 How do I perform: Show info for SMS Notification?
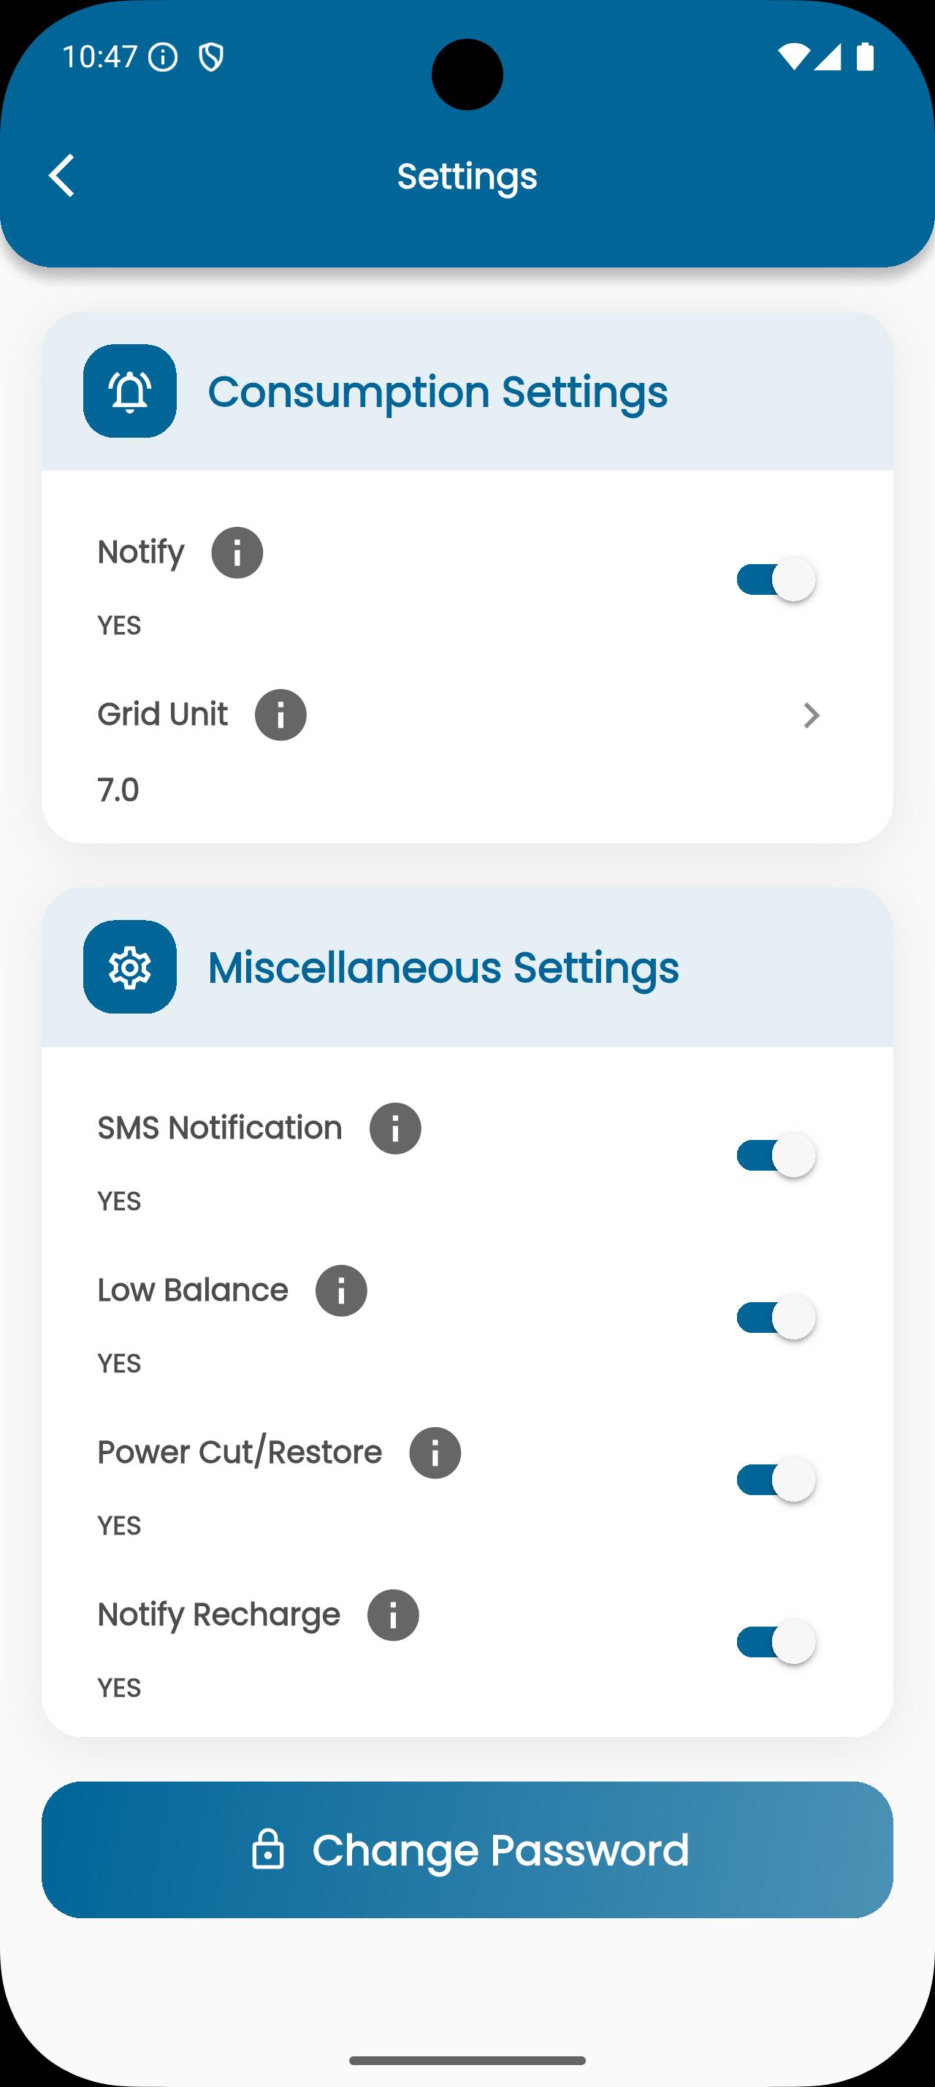click(395, 1128)
